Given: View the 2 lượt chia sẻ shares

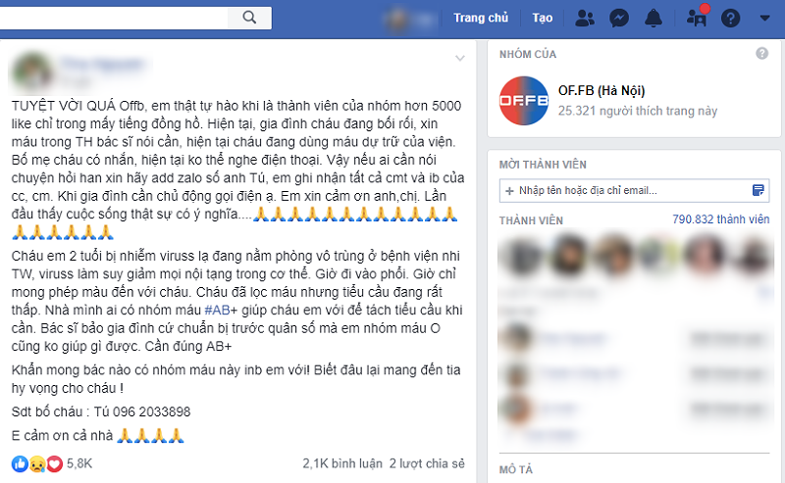Looking at the screenshot, I should pos(427,463).
